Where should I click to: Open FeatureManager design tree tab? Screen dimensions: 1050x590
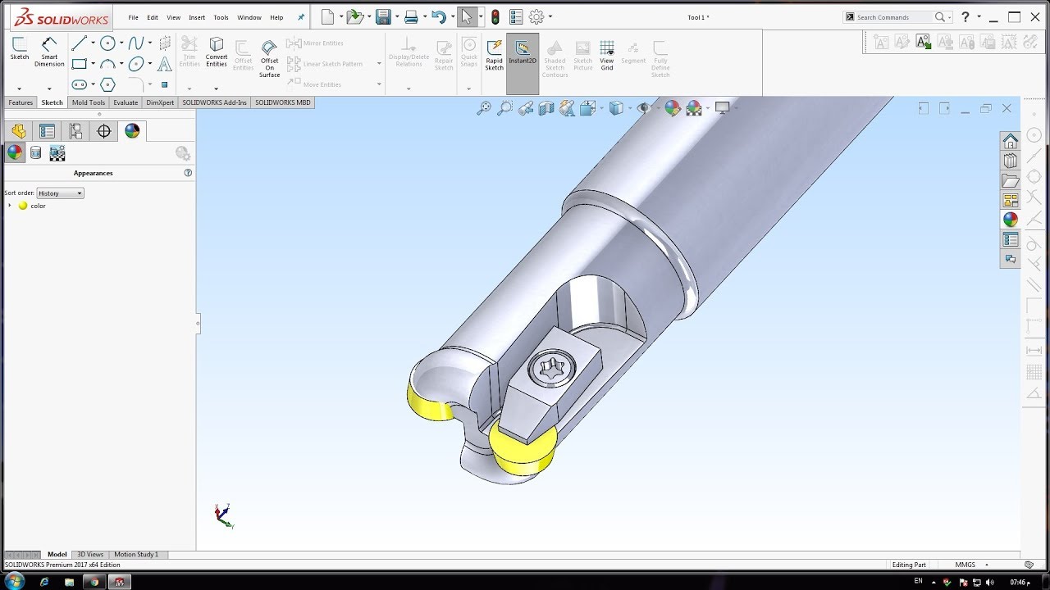coord(19,131)
